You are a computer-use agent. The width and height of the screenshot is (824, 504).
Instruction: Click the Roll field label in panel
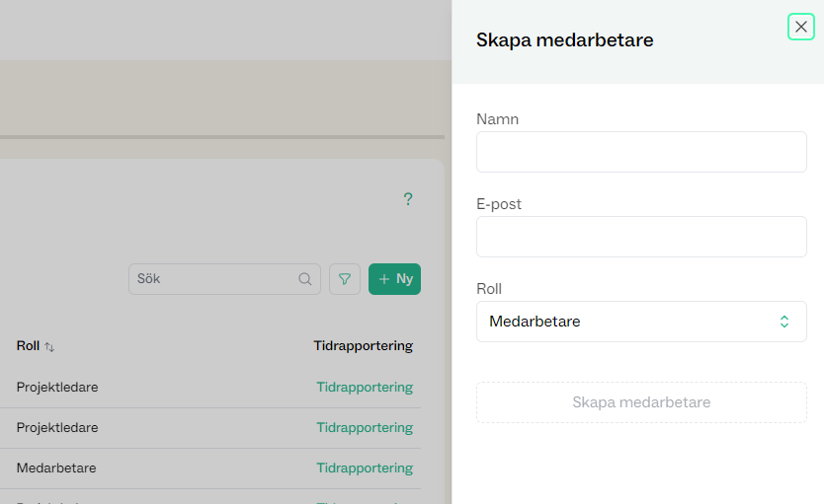[x=489, y=289]
